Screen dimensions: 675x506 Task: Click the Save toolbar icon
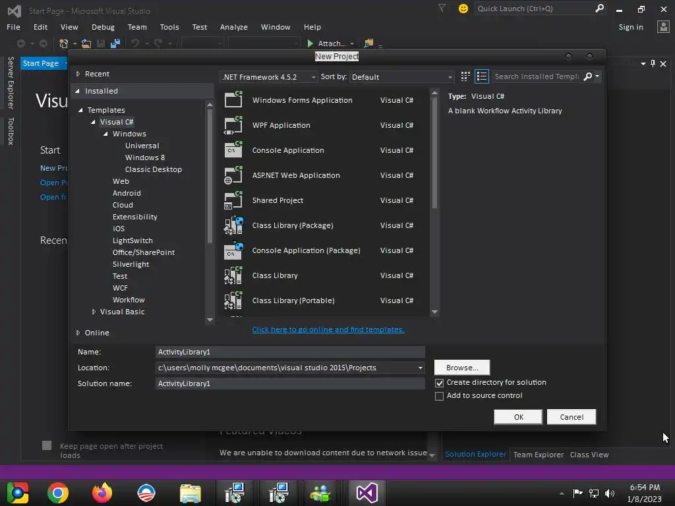click(101, 43)
